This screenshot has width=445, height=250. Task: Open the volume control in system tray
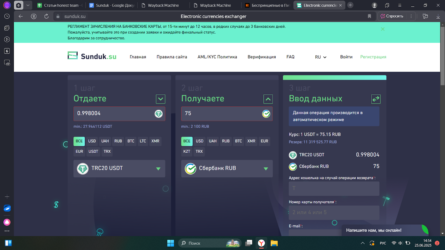tap(400, 243)
